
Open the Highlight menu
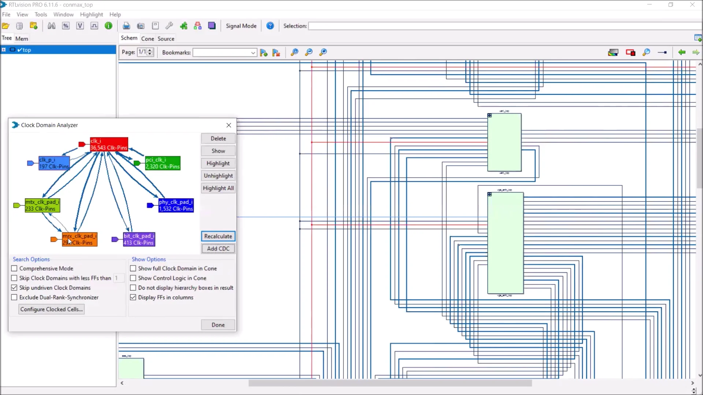pos(91,15)
